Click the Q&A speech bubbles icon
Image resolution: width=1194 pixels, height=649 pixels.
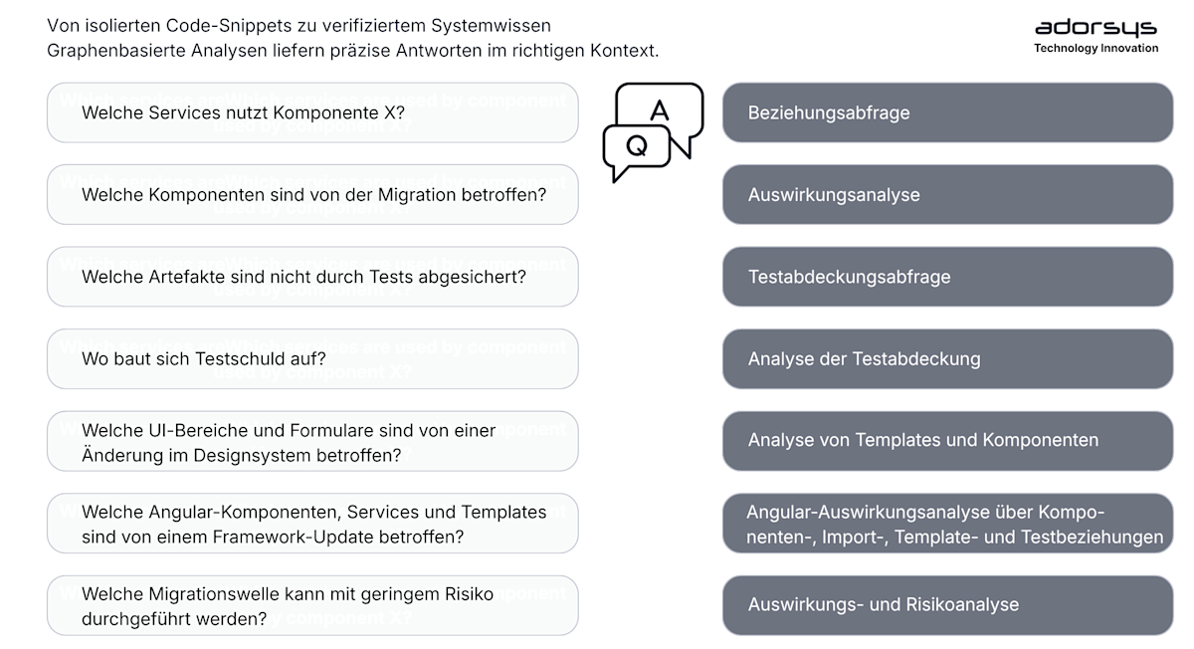click(x=653, y=132)
